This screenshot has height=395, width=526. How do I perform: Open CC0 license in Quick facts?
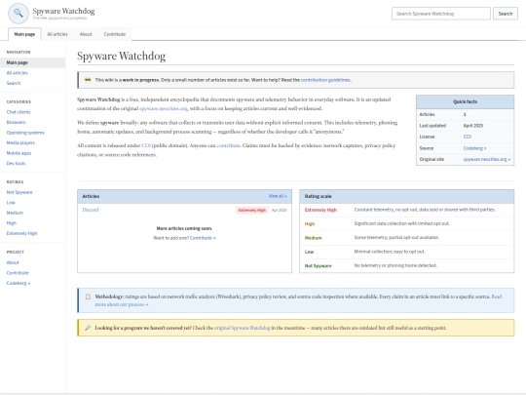click(467, 137)
